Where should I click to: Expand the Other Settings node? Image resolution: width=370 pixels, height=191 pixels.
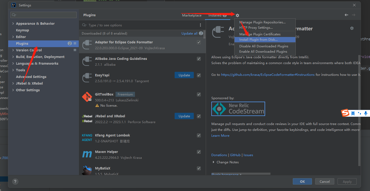pos(13,90)
